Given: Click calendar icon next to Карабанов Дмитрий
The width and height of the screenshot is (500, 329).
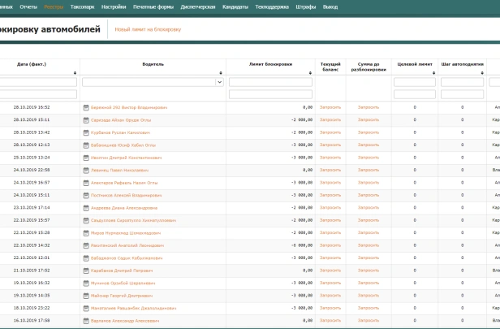Looking at the screenshot, I should point(85,271).
